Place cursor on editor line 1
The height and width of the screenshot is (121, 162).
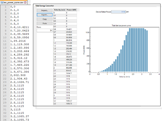pyautogui.click(x=16, y=6)
